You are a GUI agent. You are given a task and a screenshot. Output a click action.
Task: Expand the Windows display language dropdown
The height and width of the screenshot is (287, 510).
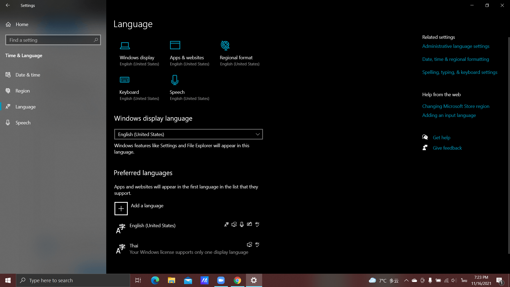tap(188, 134)
